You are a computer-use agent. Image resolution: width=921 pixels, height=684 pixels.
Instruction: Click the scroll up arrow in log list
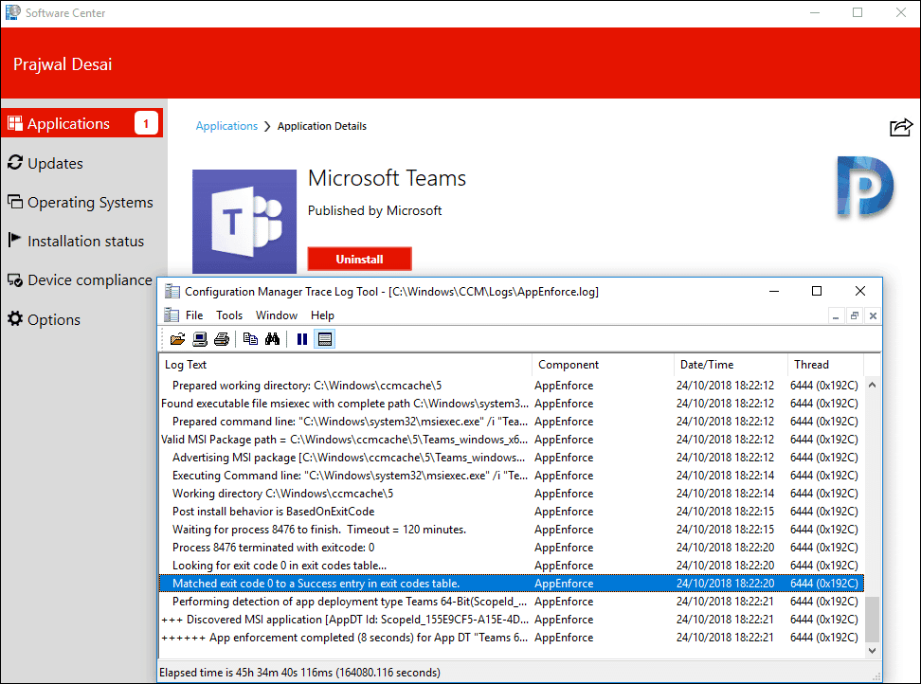tap(873, 386)
